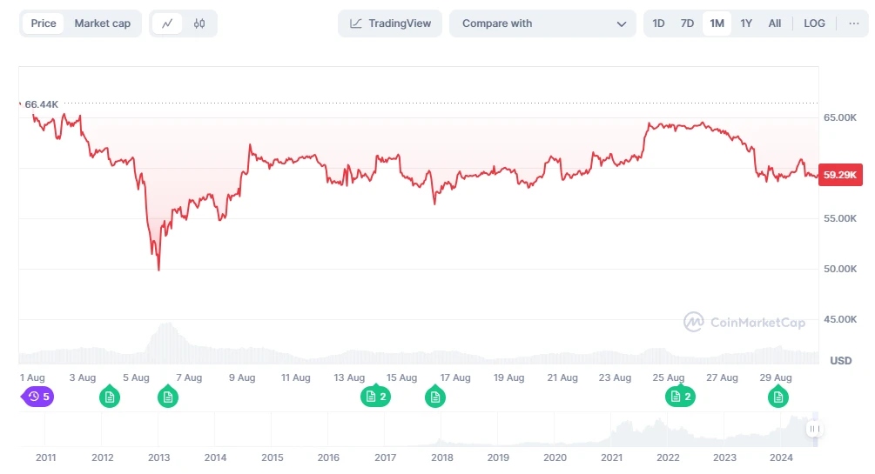Open the more options ellipsis menu
Image resolution: width=875 pixels, height=474 pixels.
pyautogui.click(x=853, y=23)
